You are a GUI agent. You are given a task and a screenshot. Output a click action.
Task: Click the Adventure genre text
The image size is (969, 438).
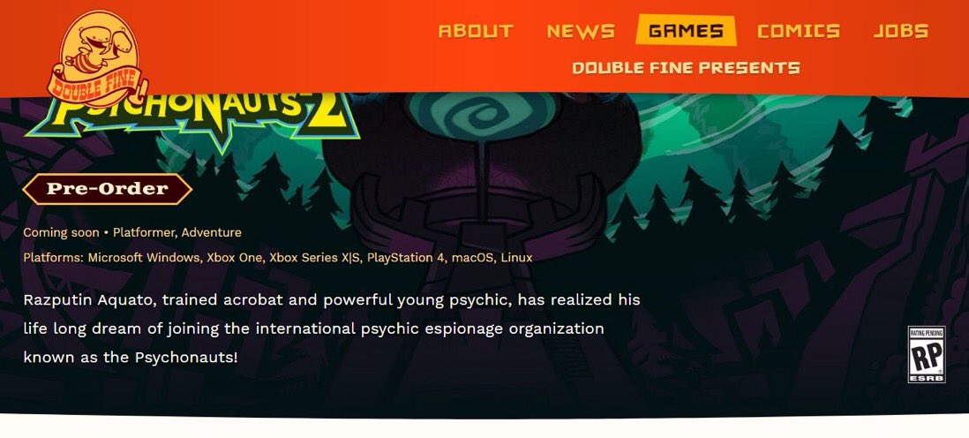pos(211,232)
